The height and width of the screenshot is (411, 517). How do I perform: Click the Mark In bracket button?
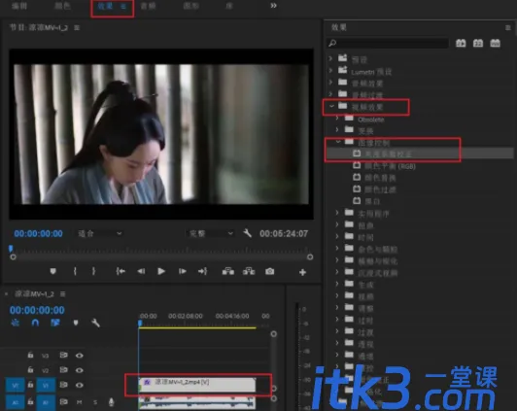tap(75, 271)
